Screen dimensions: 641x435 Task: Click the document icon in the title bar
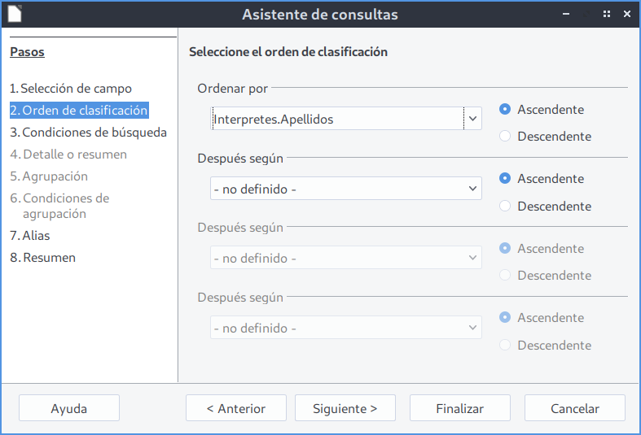[x=15, y=14]
